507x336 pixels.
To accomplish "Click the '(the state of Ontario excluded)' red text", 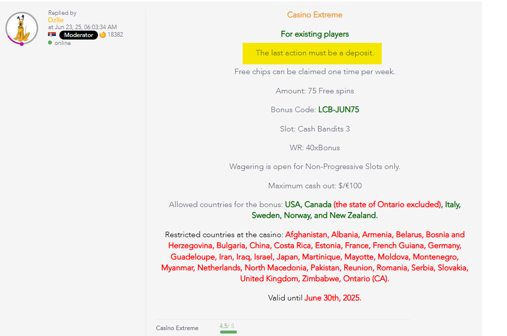I will click(x=388, y=205).
